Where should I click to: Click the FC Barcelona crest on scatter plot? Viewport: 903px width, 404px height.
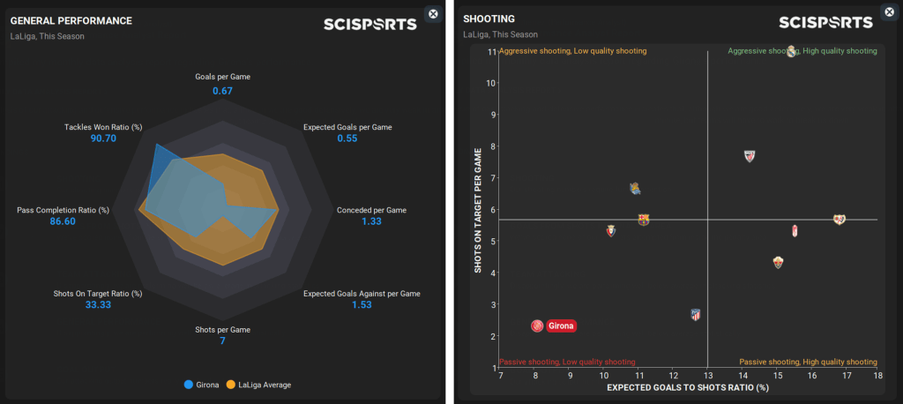(x=643, y=220)
